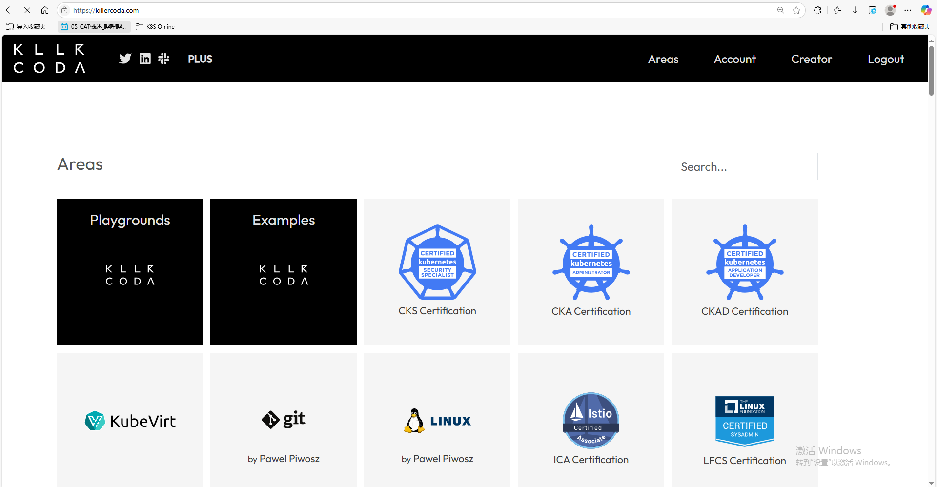Open the 其他收藏夹 bookmarks folder

tap(910, 27)
